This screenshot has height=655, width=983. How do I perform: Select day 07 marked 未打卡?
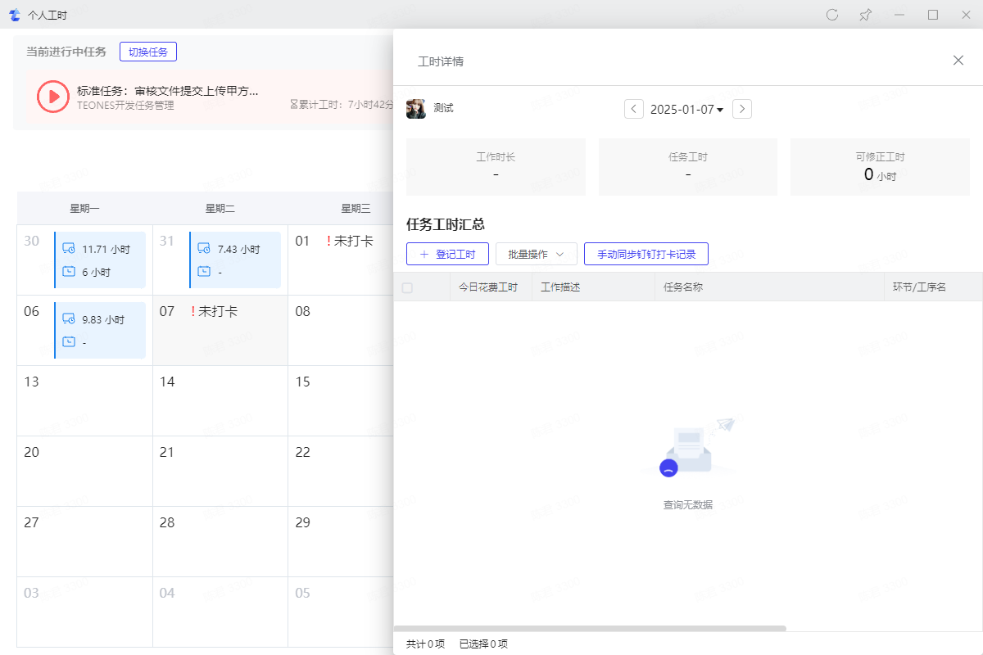coord(220,329)
